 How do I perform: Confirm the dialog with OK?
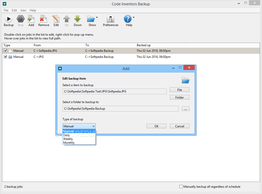156,126
